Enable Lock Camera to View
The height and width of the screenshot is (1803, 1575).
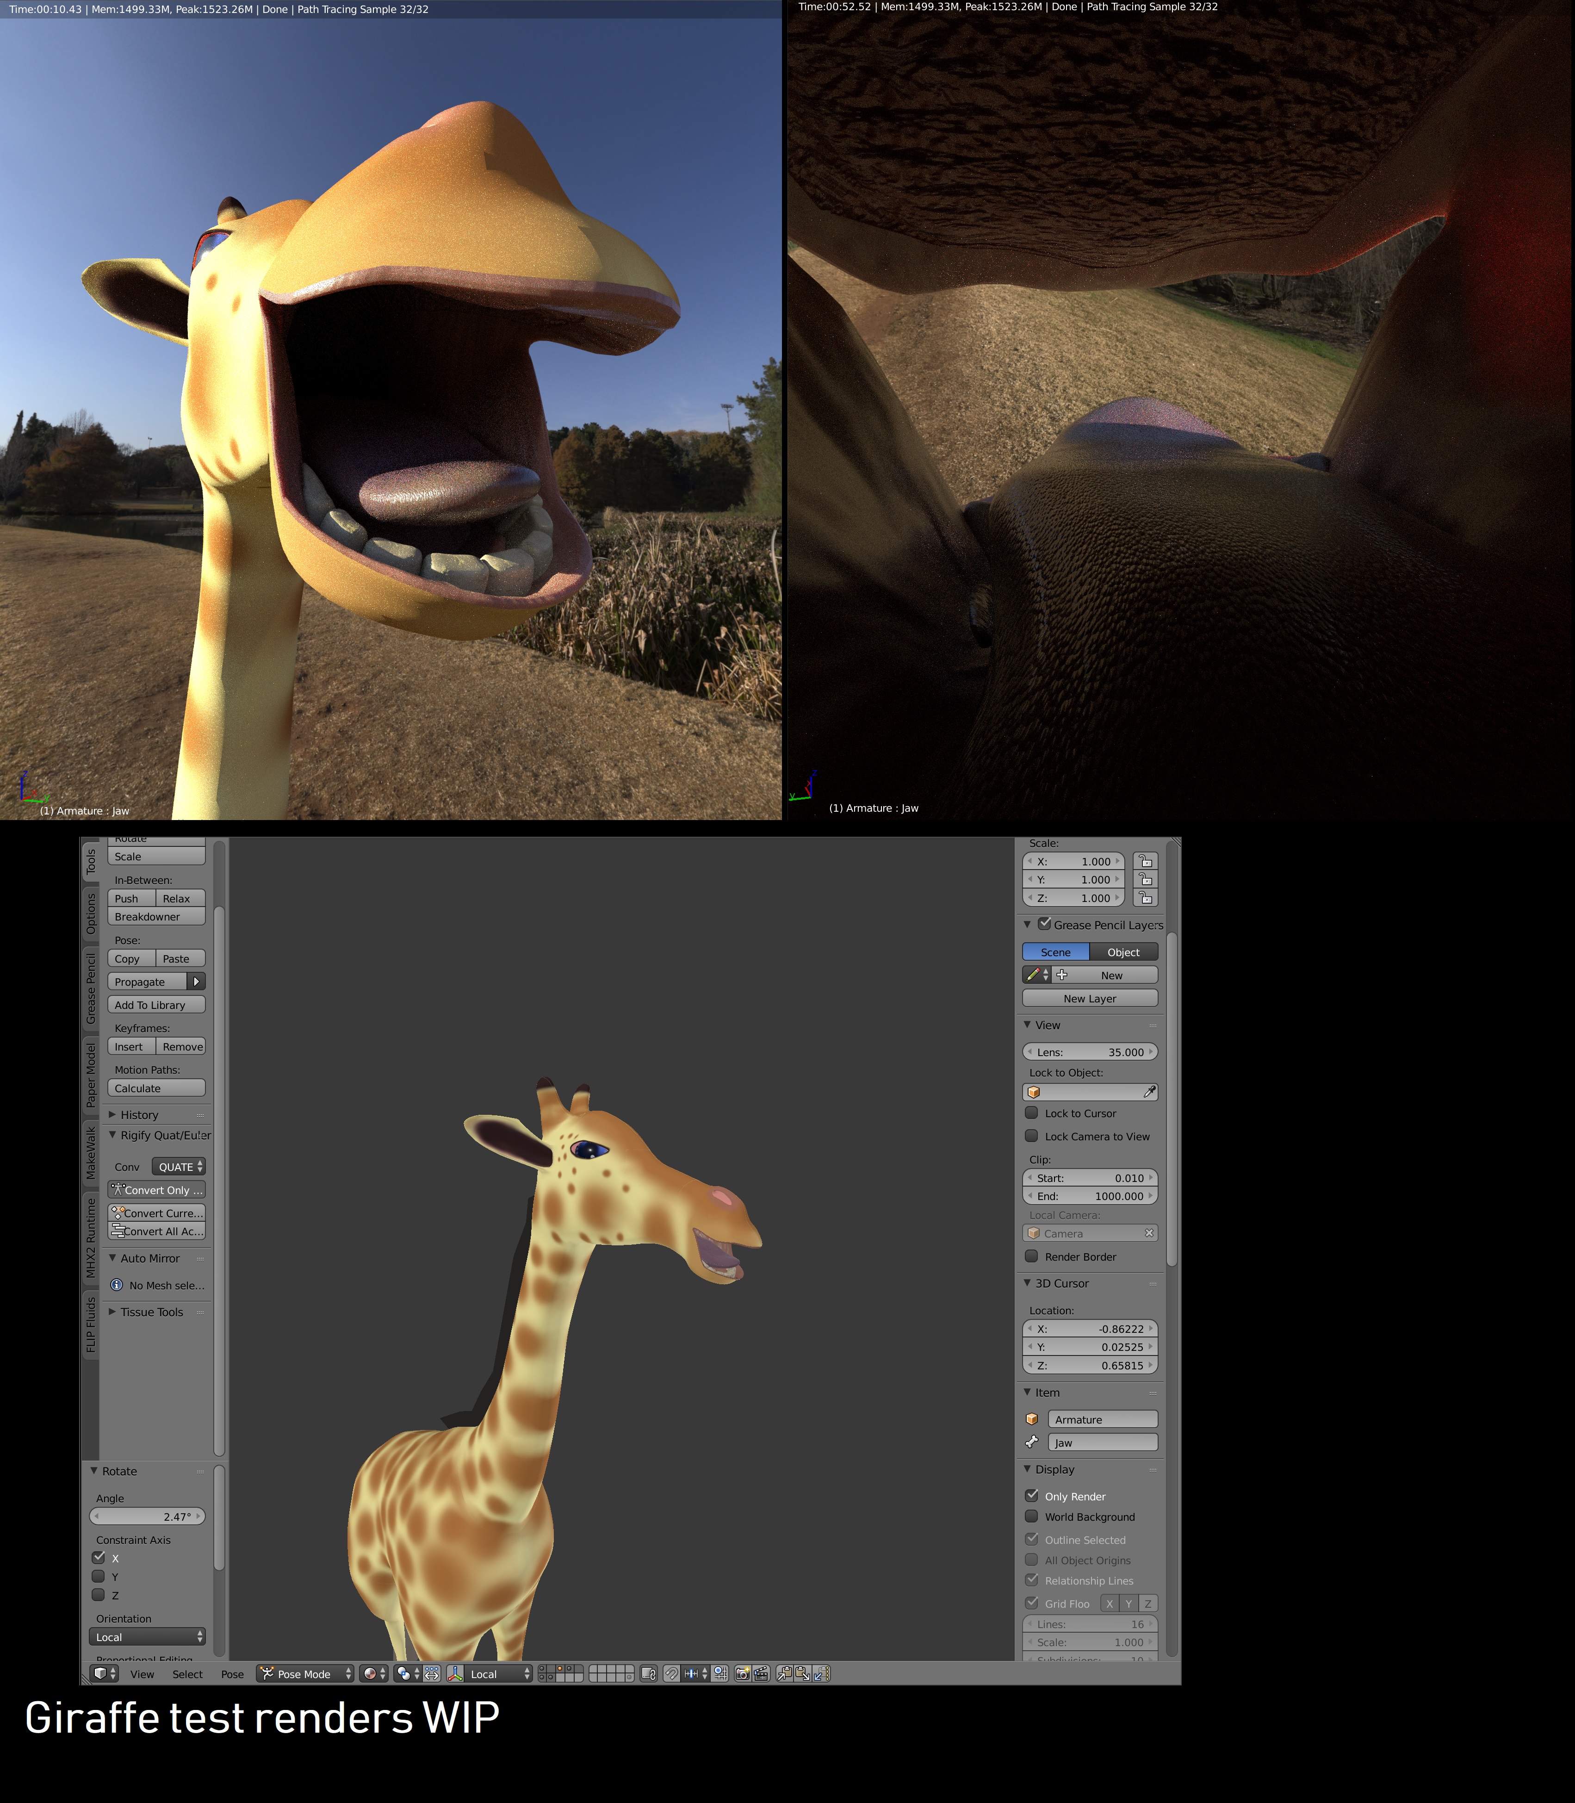point(1032,1136)
